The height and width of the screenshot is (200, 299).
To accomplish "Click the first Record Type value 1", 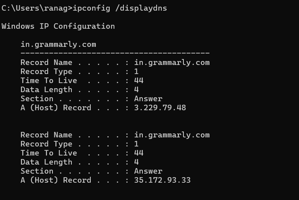I will pyautogui.click(x=136, y=72).
